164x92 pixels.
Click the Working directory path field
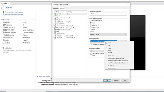point(104,41)
